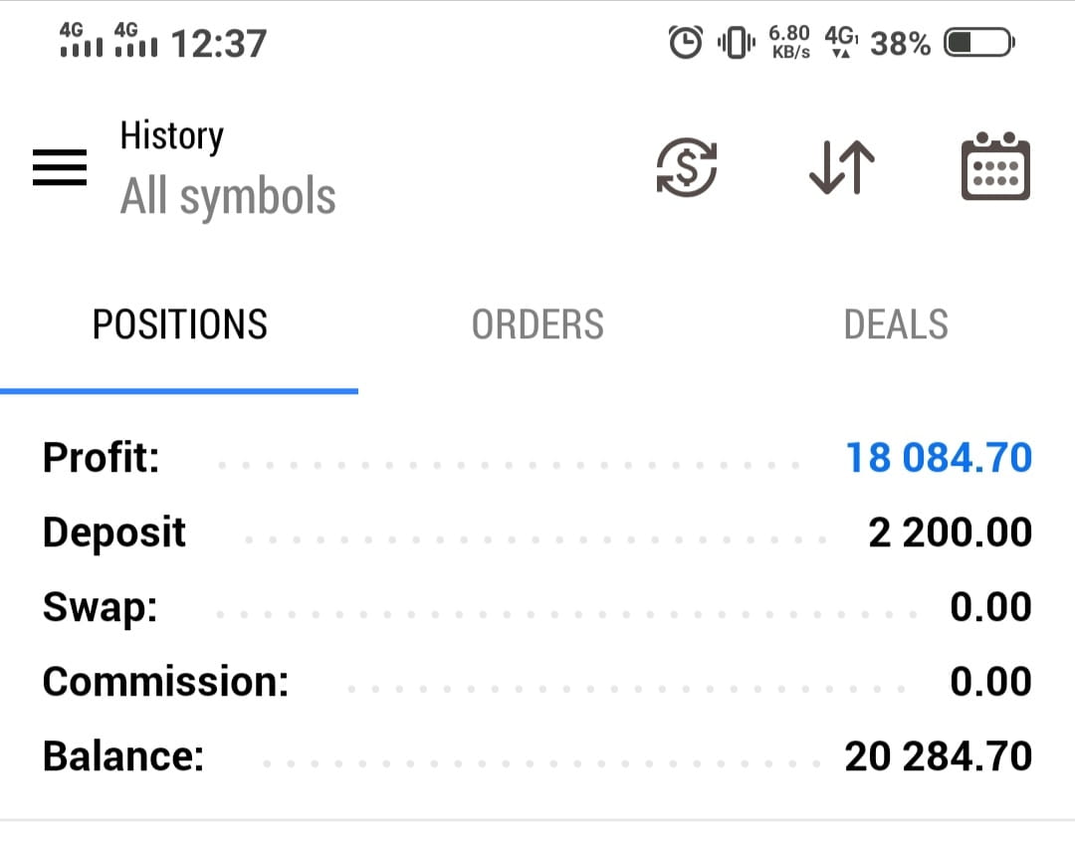This screenshot has width=1075, height=844.
Task: Tap the History title
Action: coord(171,136)
